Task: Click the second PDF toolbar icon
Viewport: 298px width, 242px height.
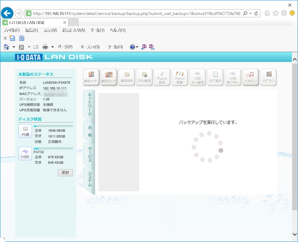Action: click(x=22, y=38)
